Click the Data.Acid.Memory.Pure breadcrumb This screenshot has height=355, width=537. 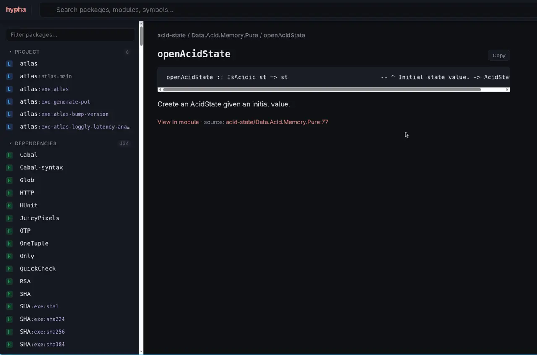tap(224, 35)
